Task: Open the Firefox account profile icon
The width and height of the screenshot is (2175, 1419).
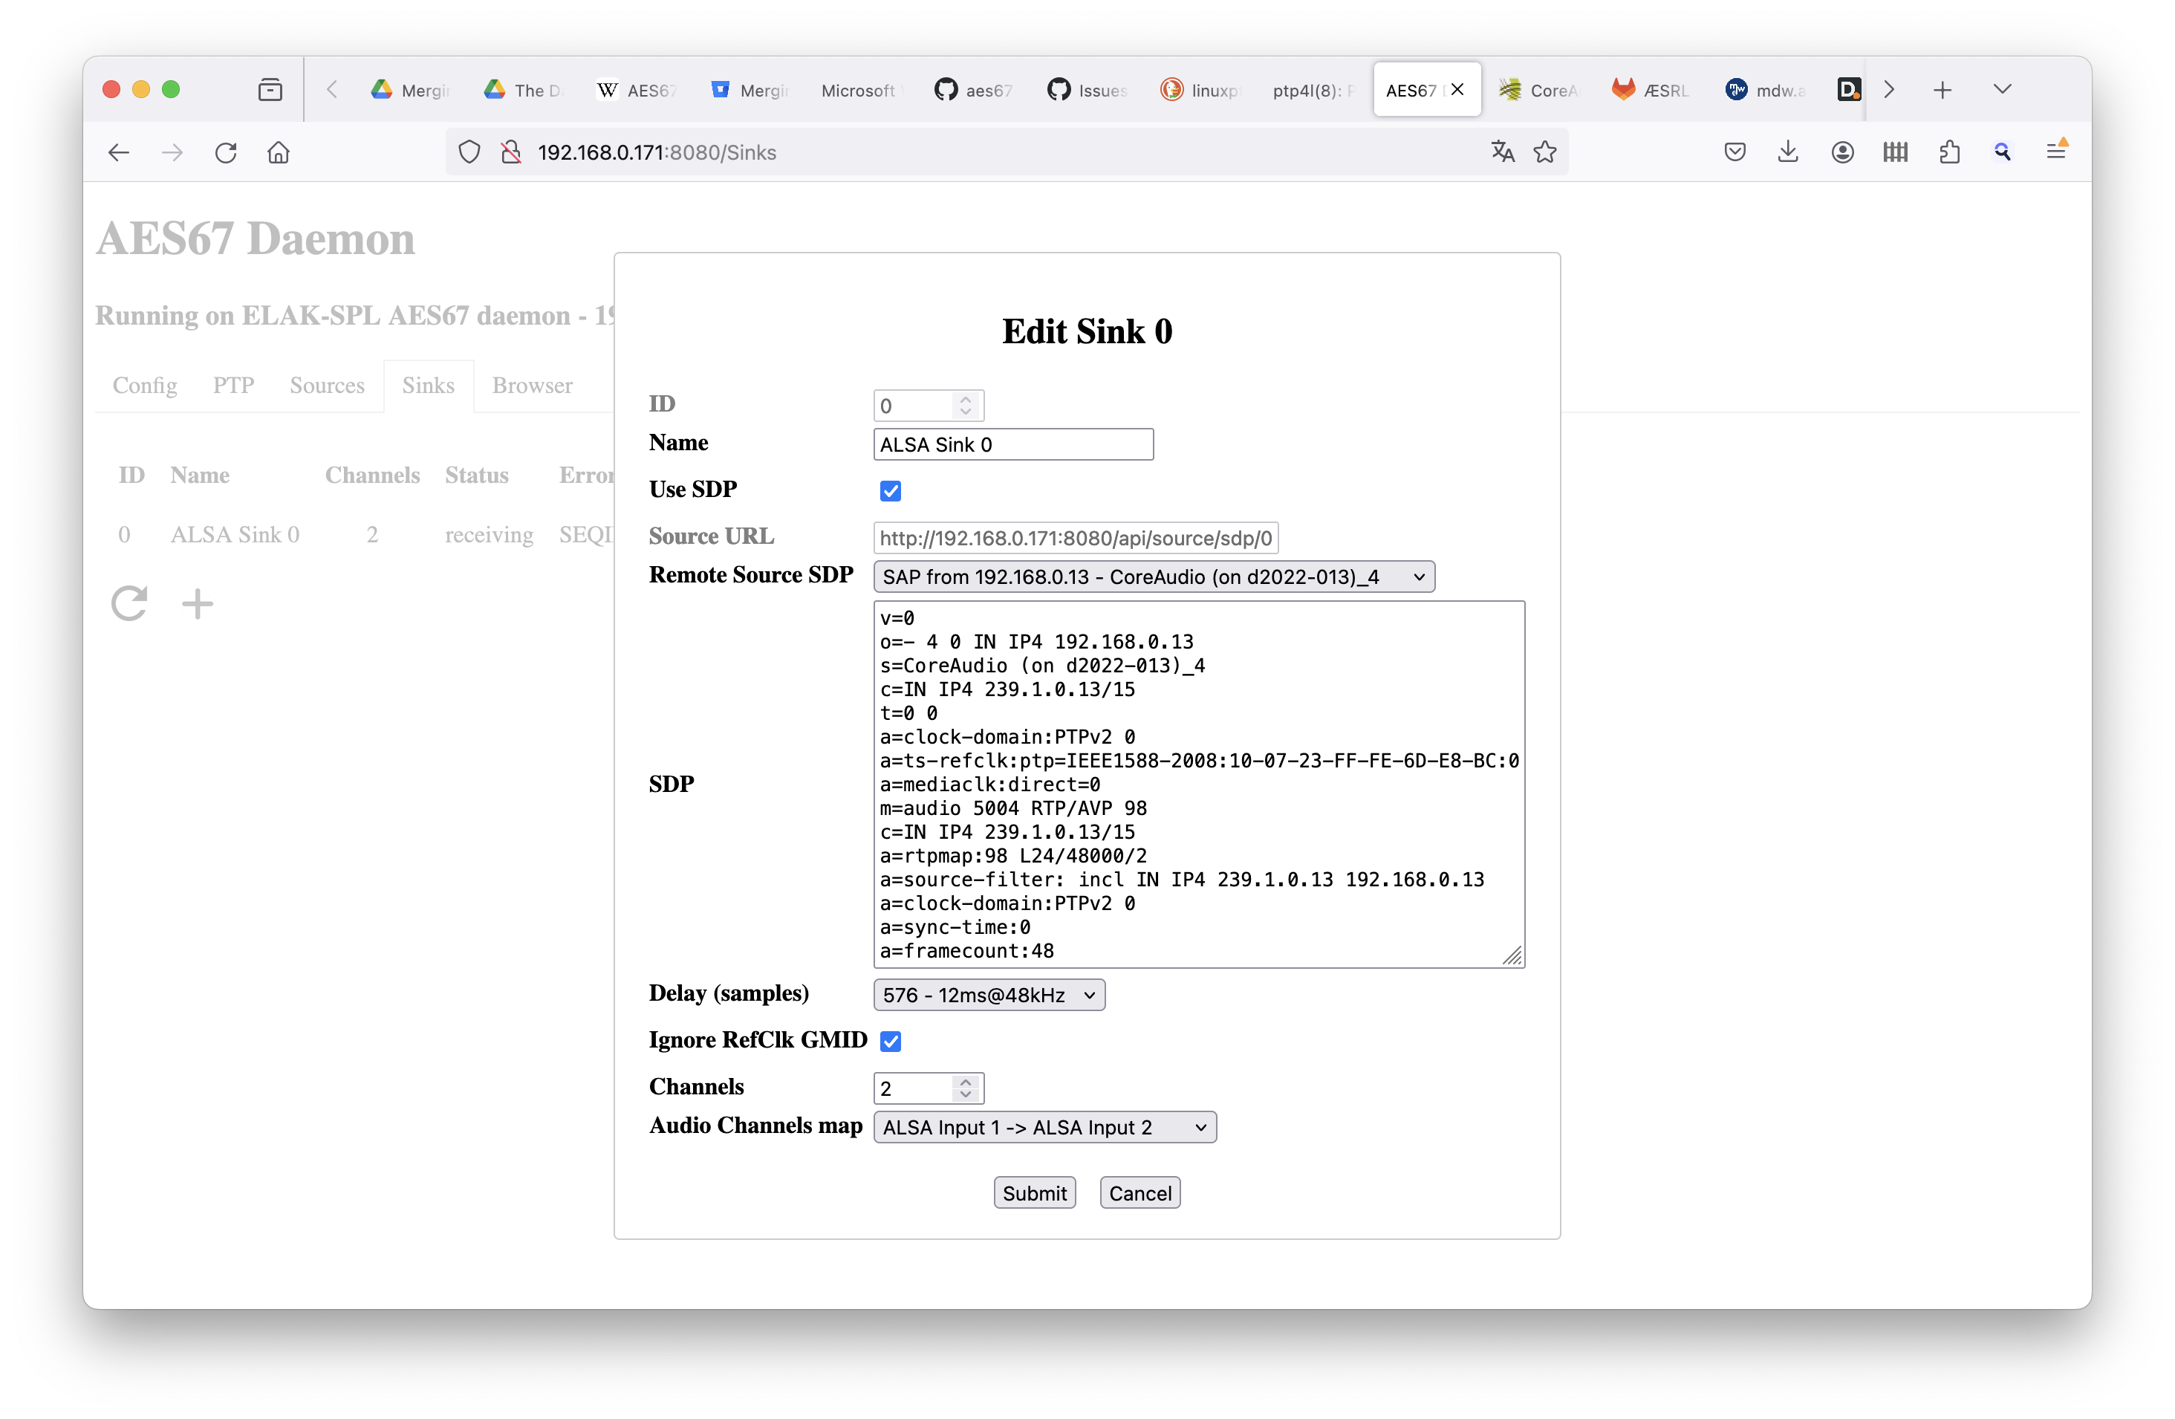Action: point(1842,152)
